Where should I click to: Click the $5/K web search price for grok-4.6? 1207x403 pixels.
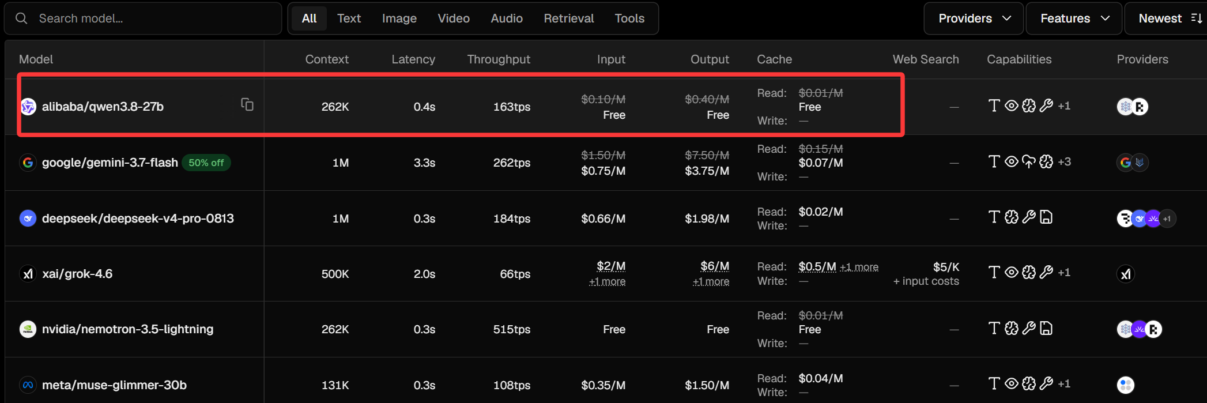click(946, 267)
